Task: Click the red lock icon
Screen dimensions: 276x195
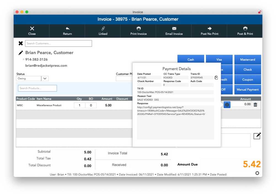Action: [x=259, y=12]
